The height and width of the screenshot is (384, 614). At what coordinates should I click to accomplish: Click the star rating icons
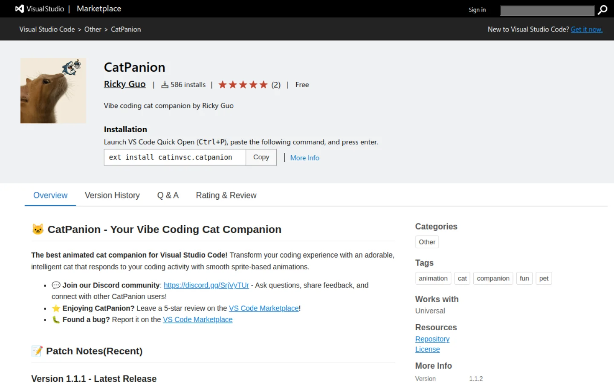coord(243,85)
